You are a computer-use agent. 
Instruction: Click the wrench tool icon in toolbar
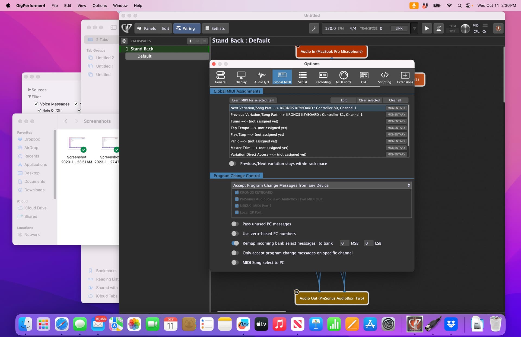[x=314, y=28]
